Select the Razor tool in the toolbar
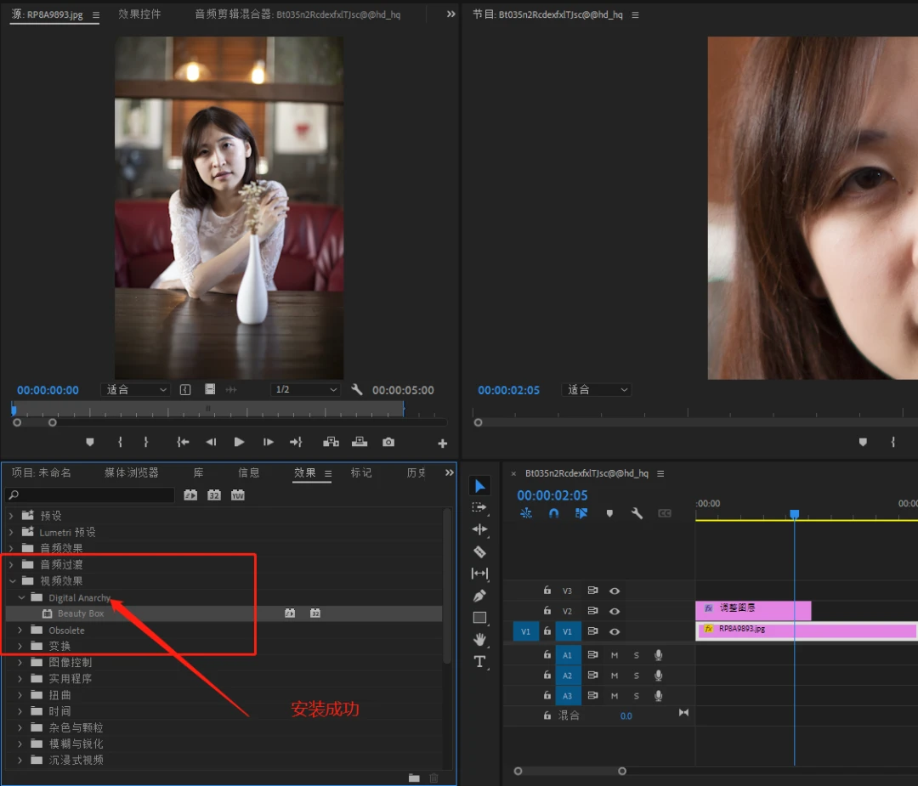 pos(479,551)
